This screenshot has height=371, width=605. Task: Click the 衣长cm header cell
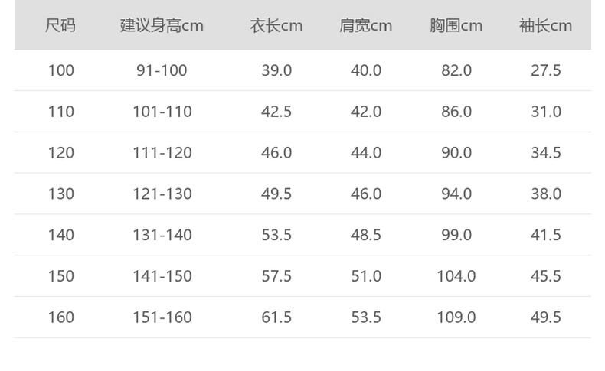coord(276,25)
